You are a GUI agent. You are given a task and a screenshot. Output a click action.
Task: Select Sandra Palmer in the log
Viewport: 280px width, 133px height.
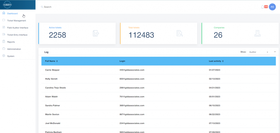[53, 106]
